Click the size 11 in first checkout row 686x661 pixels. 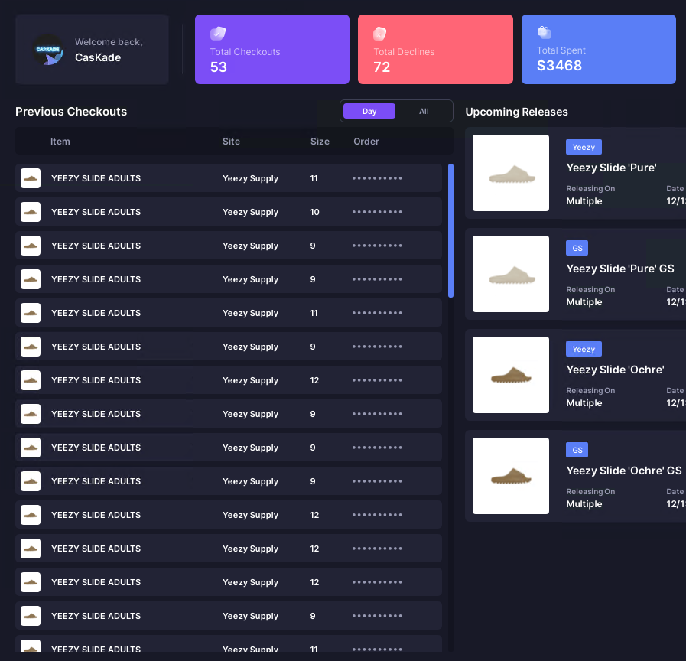pos(314,178)
